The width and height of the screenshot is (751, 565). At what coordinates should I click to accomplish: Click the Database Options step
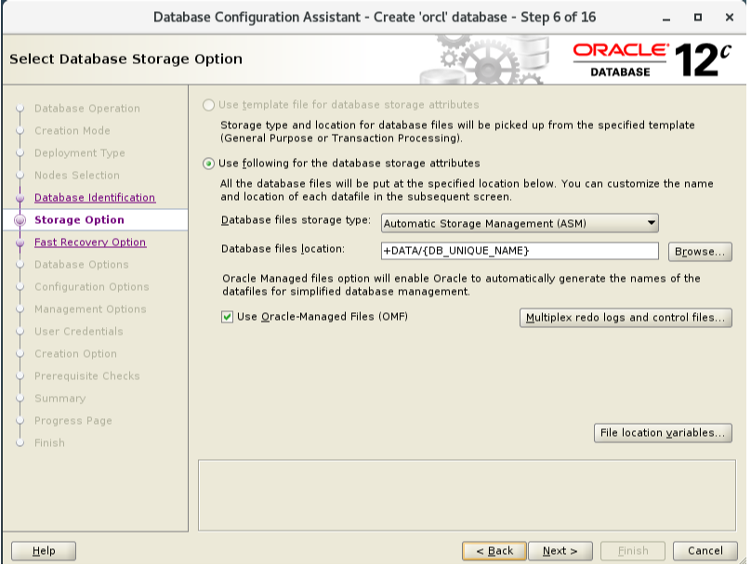click(82, 264)
